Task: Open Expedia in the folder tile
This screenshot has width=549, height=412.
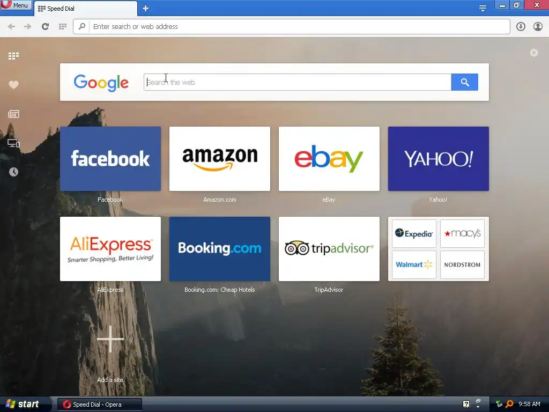Action: (414, 234)
